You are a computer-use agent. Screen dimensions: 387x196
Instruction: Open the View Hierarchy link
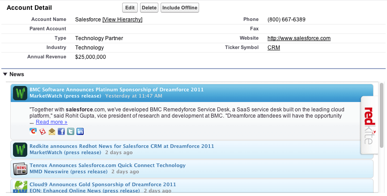point(122,20)
